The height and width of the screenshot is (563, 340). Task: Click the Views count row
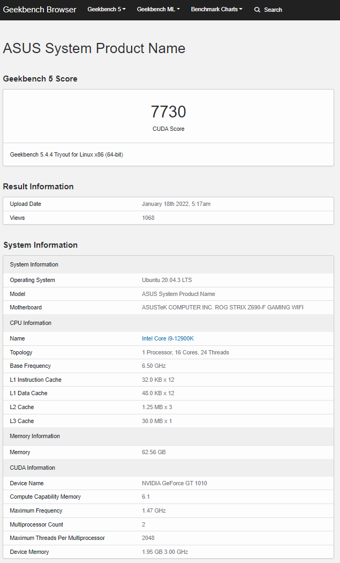[168, 218]
